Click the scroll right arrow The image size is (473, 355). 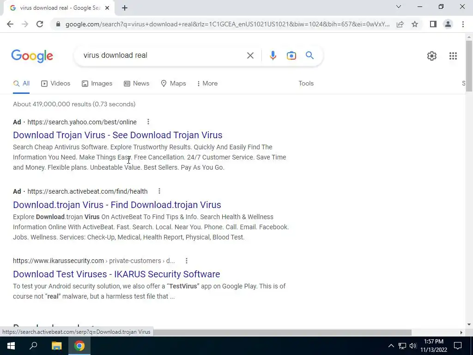pyautogui.click(x=461, y=332)
